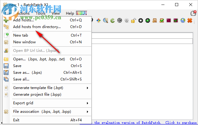Click the clock scheduler icon with red badge
Viewport: 198px width, 125px height.
tap(193, 13)
